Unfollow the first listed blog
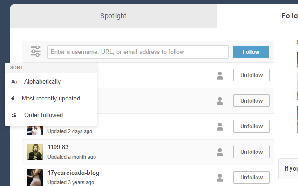The width and height of the screenshot is (298, 186). [251, 75]
